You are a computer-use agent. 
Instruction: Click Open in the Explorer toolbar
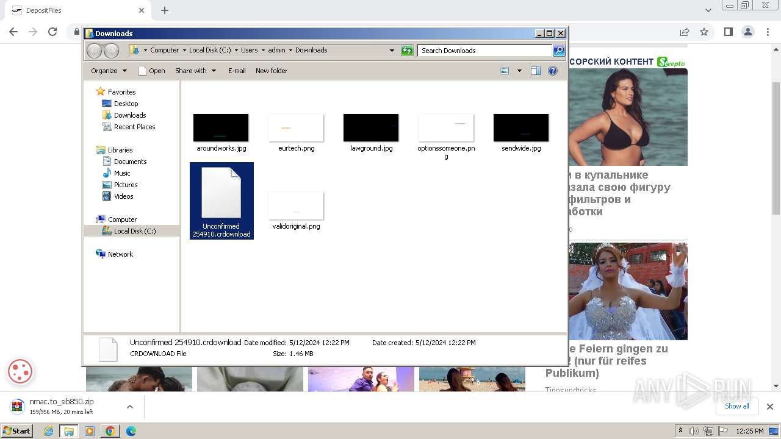tap(151, 71)
